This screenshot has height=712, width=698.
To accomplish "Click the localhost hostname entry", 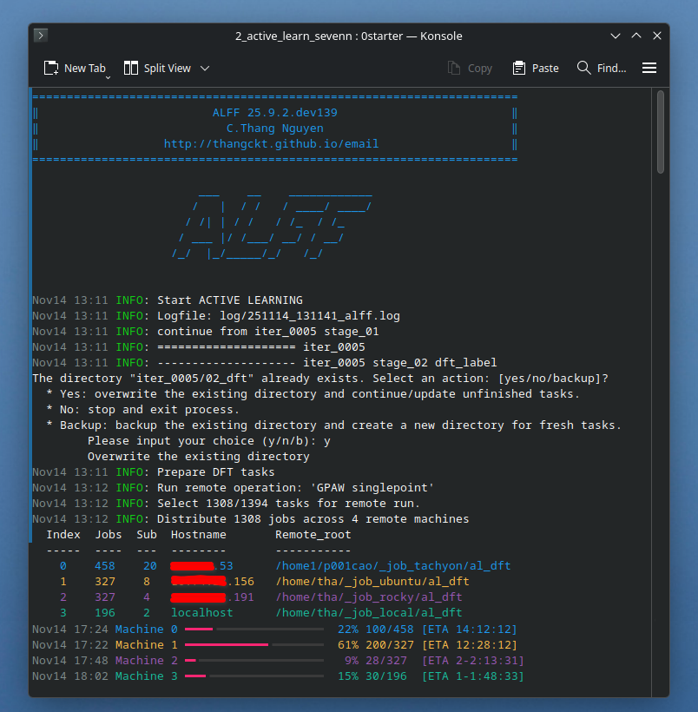I will click(x=201, y=613).
